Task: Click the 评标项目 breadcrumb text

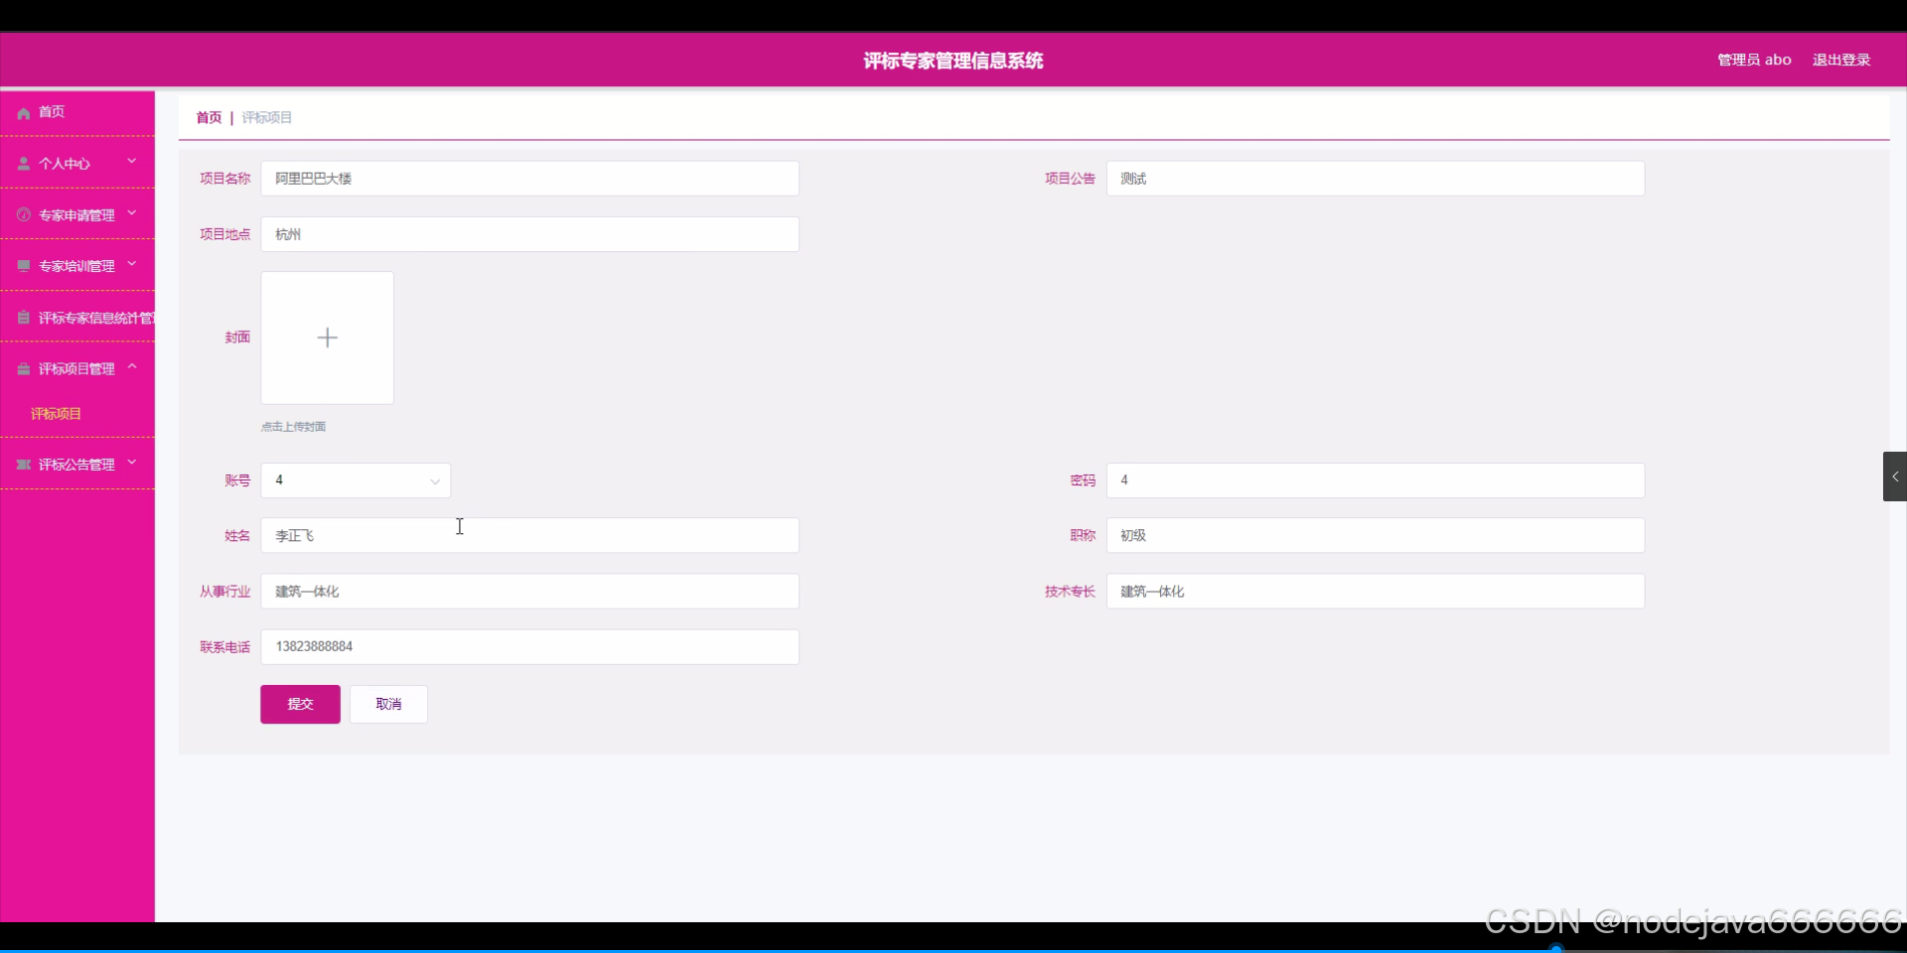Action: pyautogui.click(x=267, y=117)
